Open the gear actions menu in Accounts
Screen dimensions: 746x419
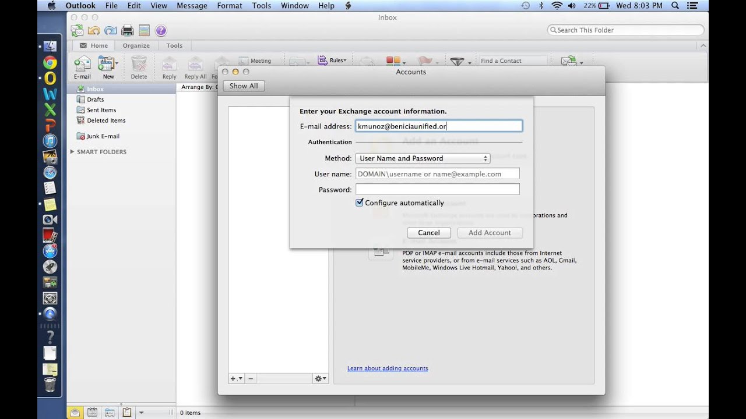[321, 378]
